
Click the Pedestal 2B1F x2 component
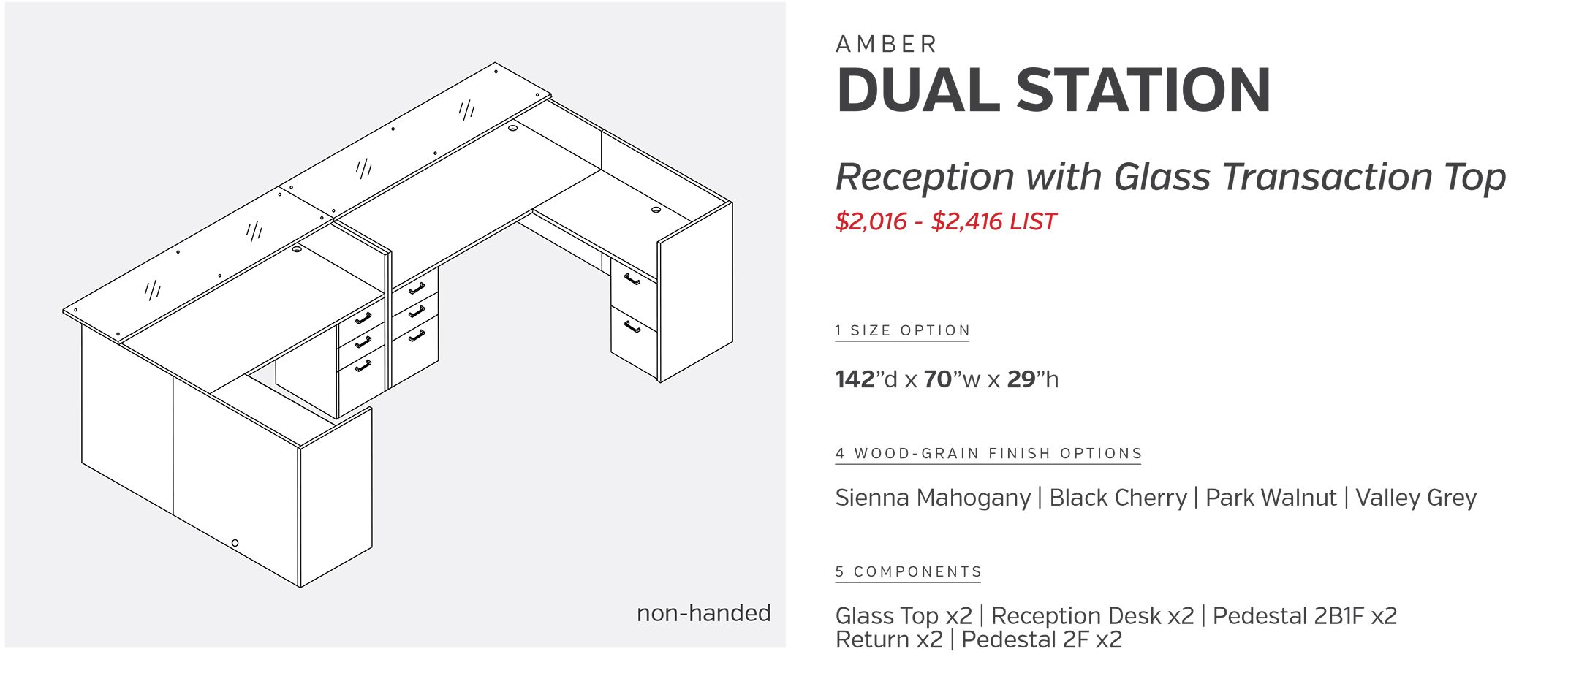(1304, 616)
